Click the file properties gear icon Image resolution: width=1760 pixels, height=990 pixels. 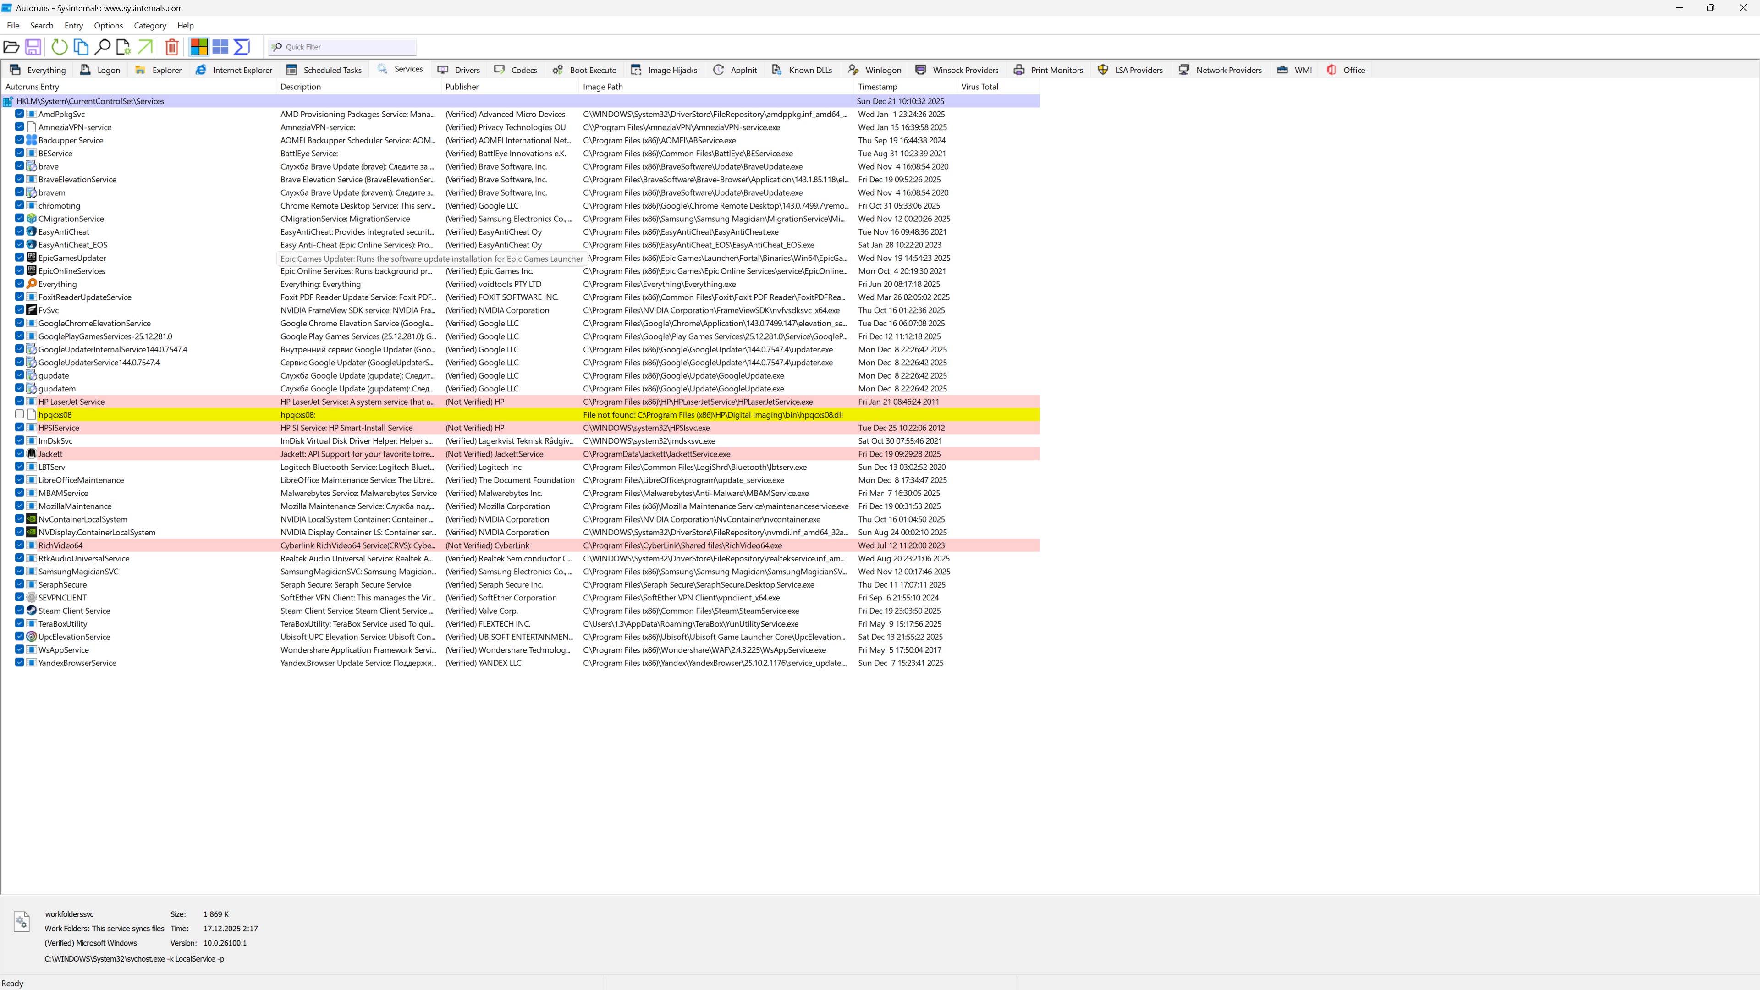click(124, 47)
